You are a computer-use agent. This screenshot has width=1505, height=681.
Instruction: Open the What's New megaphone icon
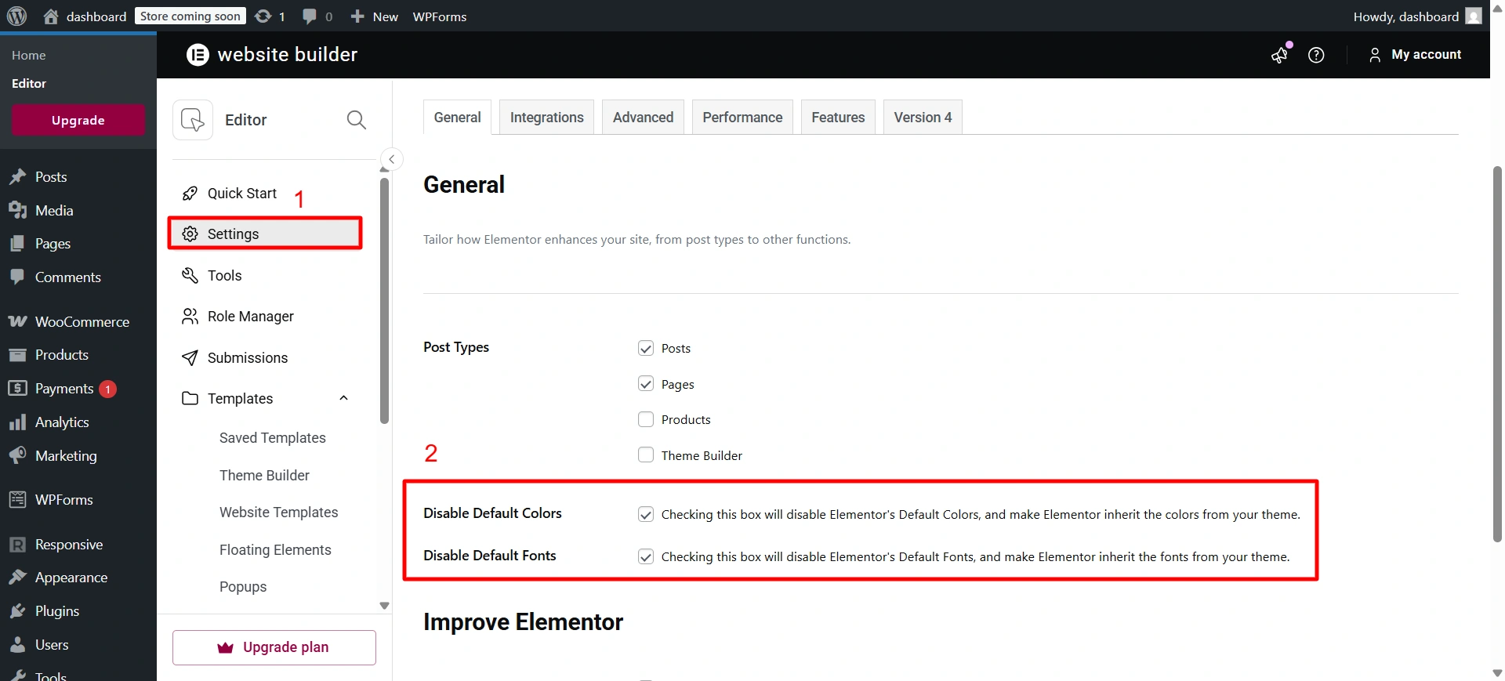point(1280,55)
